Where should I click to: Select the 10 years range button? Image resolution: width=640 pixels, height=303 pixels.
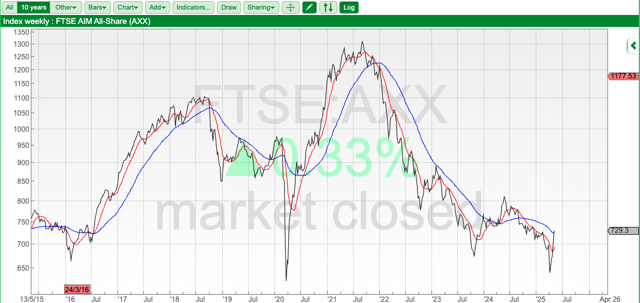coord(34,7)
